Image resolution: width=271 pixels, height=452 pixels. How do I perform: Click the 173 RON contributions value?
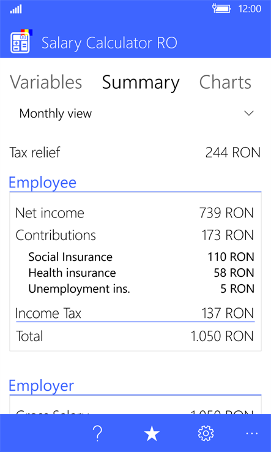coord(227,235)
